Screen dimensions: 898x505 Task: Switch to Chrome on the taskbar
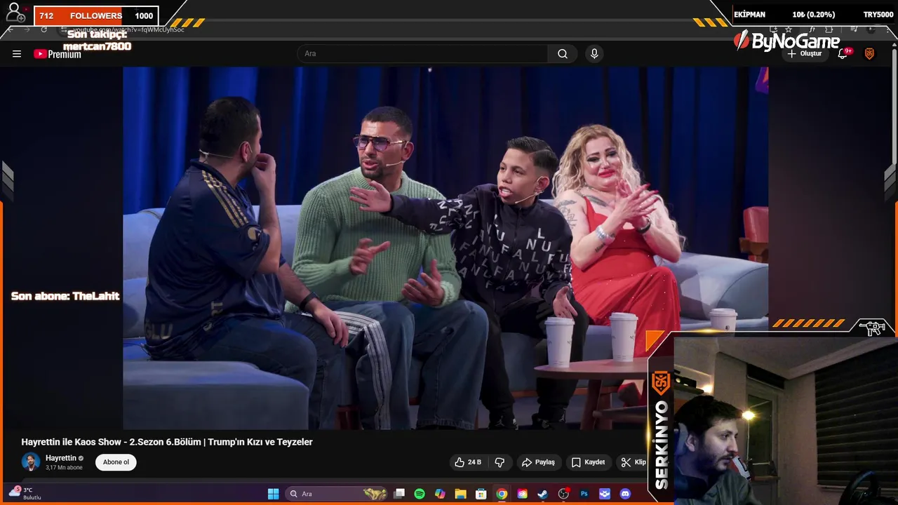502,494
